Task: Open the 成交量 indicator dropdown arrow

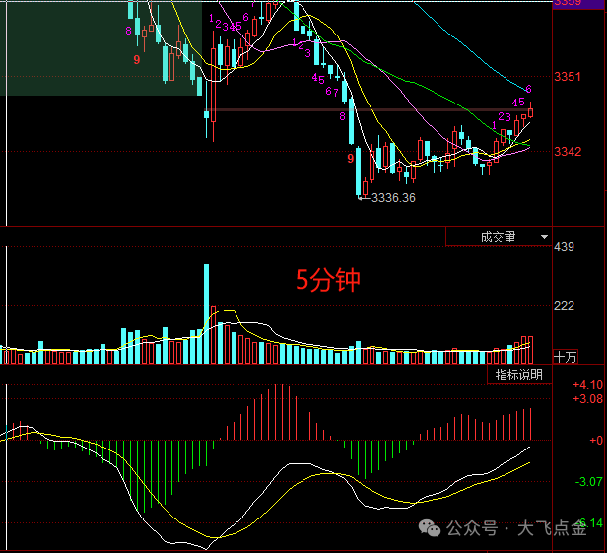Action: click(543, 237)
